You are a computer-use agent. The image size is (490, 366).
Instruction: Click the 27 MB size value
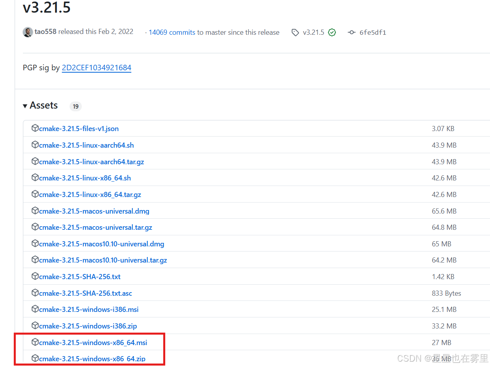441,342
